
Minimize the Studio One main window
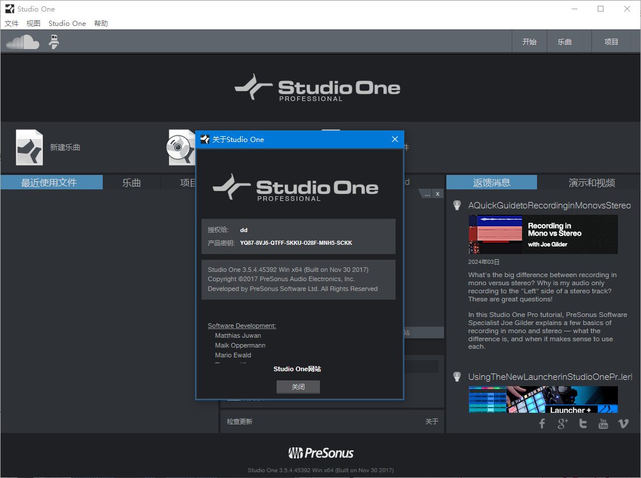click(x=575, y=9)
